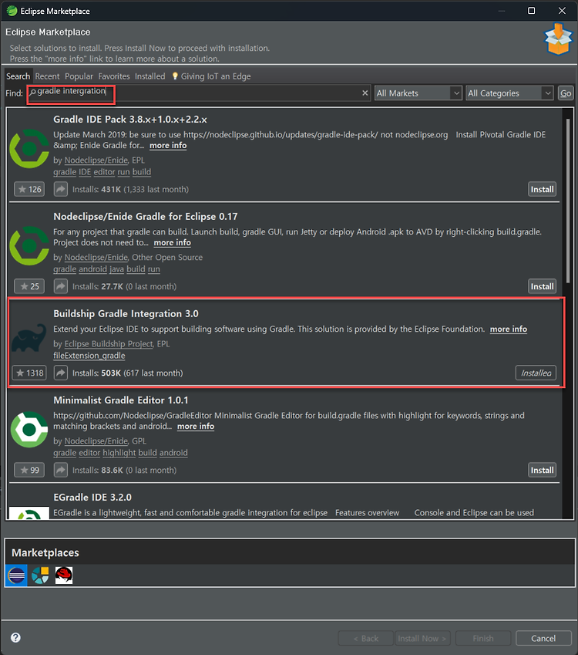Viewport: 578px width, 655px height.
Task: Click the Marketplace install box icon
Action: coord(558,39)
